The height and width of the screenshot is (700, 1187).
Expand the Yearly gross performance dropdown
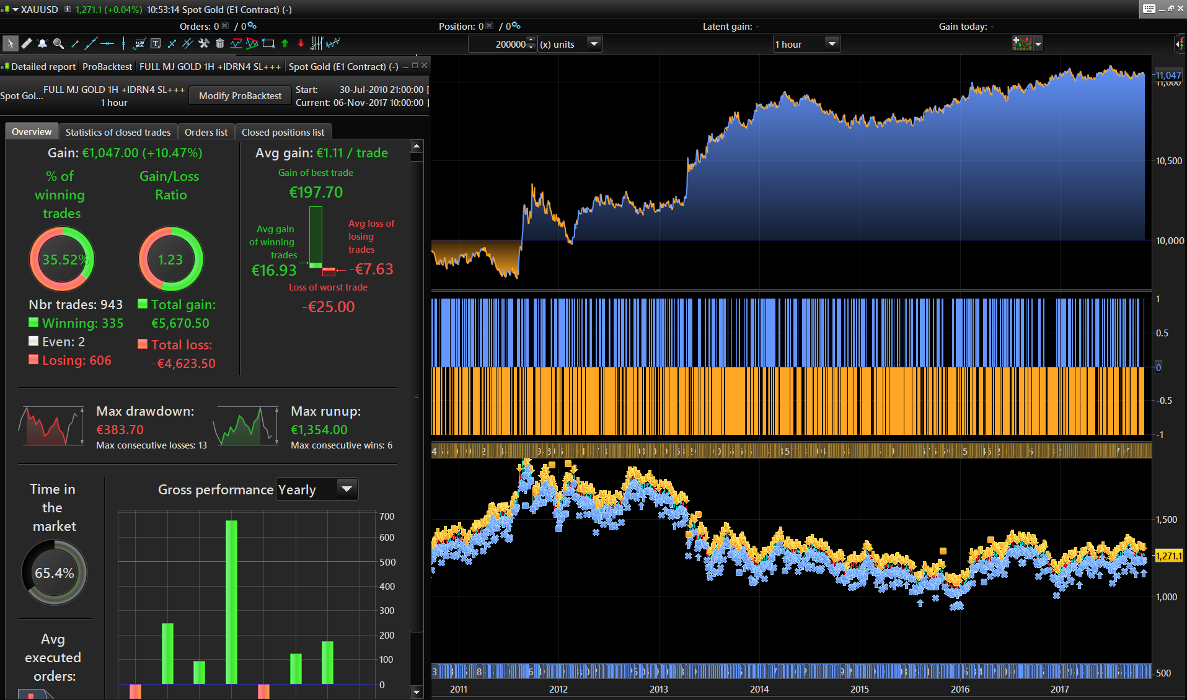346,489
